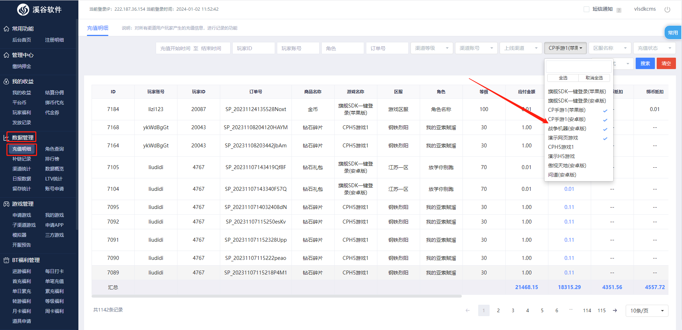Go to previous page arrow
This screenshot has height=330, width=682.
[467, 310]
